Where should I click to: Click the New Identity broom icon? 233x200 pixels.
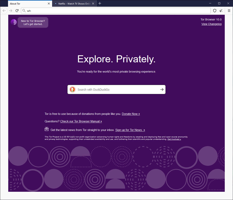221,11
